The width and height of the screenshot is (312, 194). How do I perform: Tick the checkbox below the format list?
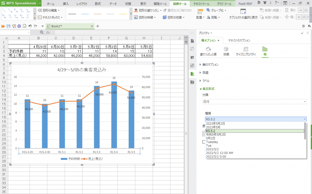(204, 142)
